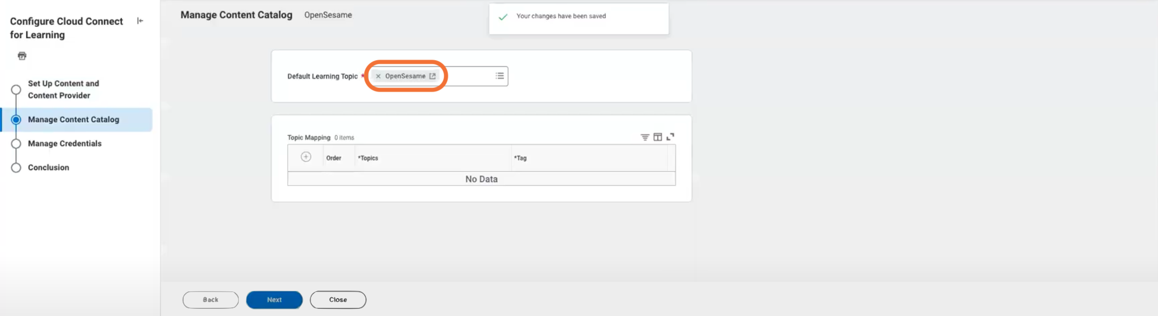Click the Tag column header
The image size is (1158, 316).
(x=520, y=158)
